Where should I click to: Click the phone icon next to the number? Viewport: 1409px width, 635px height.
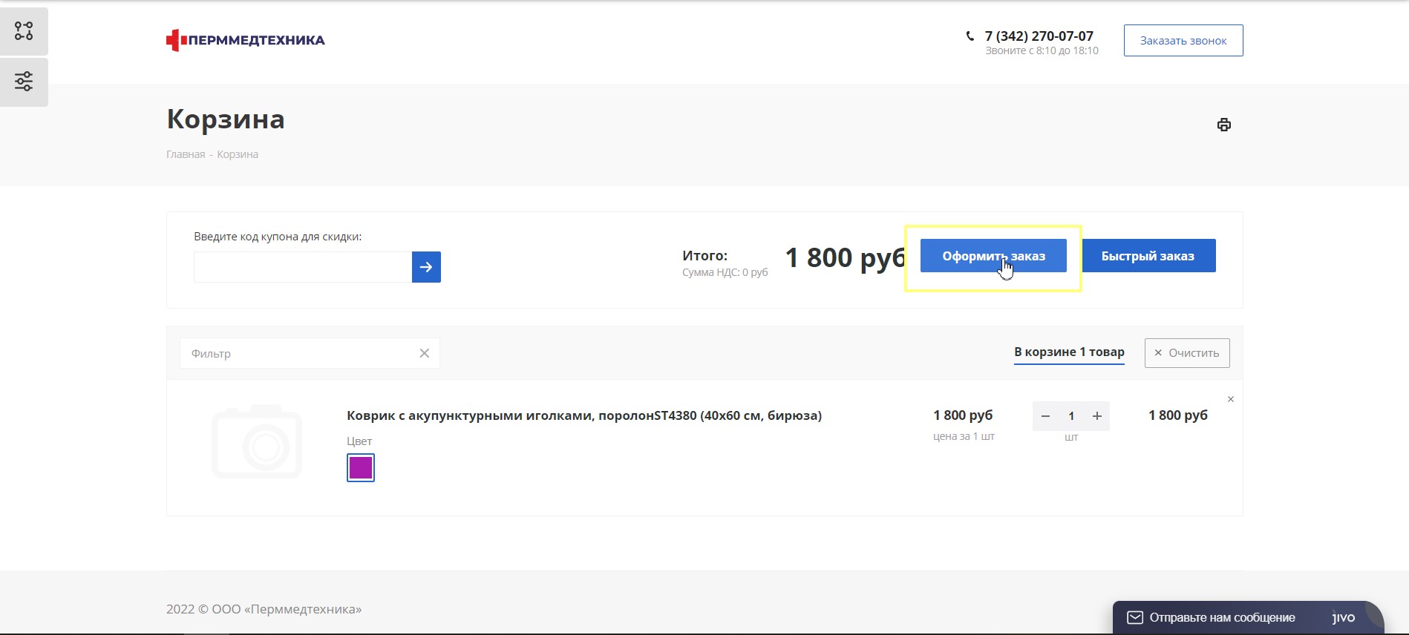970,36
